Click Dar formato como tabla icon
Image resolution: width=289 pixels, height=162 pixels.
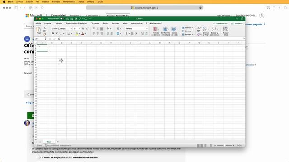[x=165, y=29]
